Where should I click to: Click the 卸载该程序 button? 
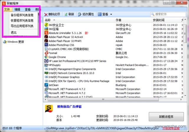166,117
